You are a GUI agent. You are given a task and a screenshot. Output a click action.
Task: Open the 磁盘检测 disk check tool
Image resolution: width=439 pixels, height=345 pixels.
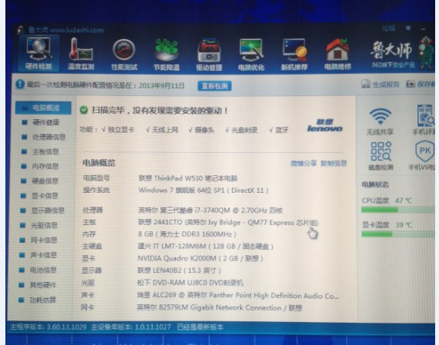pyautogui.click(x=381, y=156)
